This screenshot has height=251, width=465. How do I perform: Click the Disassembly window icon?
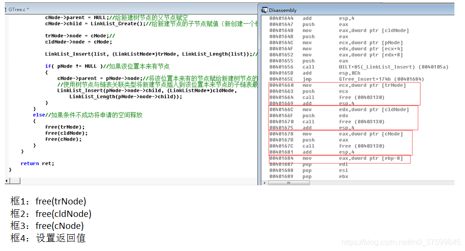[264, 11]
